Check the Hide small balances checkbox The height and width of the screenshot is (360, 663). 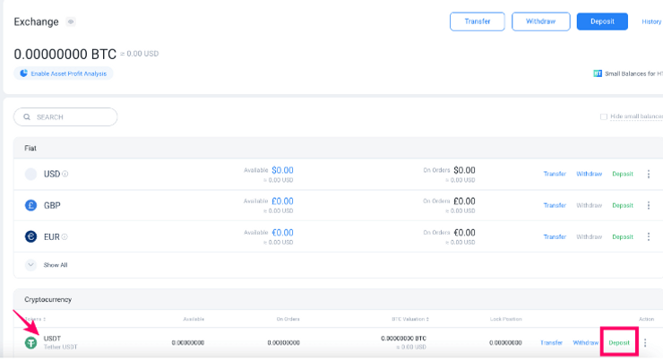coord(603,116)
